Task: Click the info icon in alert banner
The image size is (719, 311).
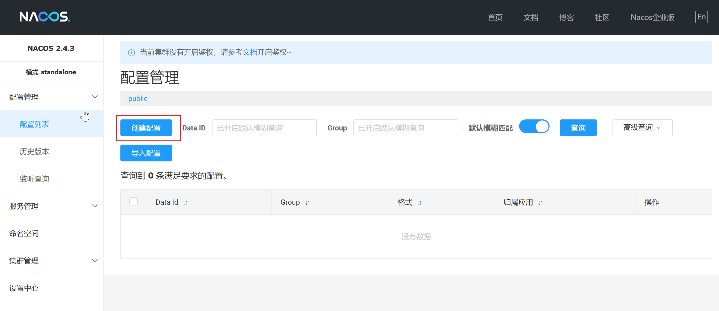Action: [x=131, y=52]
